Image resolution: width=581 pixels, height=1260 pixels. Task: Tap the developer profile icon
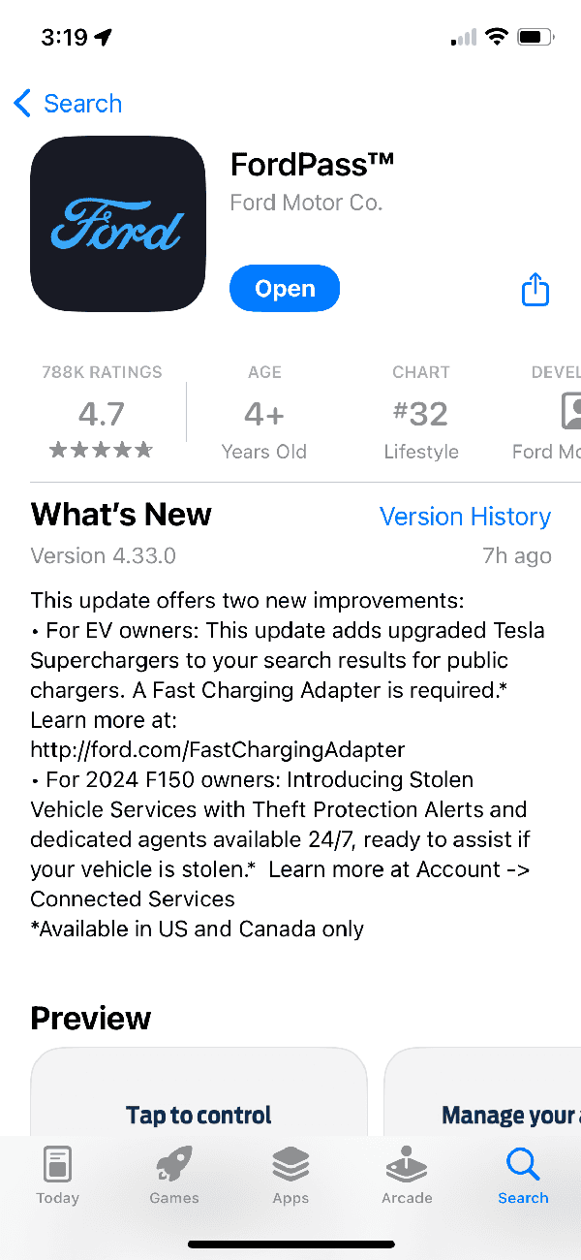tap(571, 411)
